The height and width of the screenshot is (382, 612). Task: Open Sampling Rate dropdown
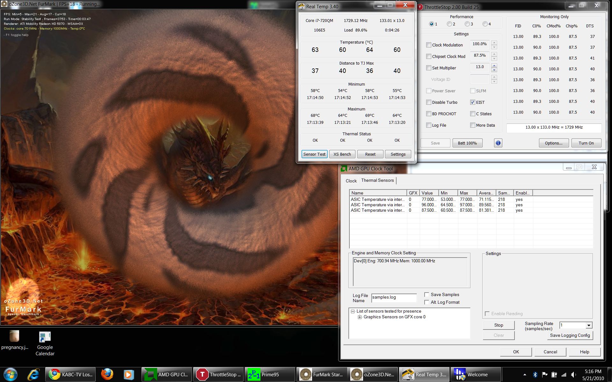(x=589, y=325)
